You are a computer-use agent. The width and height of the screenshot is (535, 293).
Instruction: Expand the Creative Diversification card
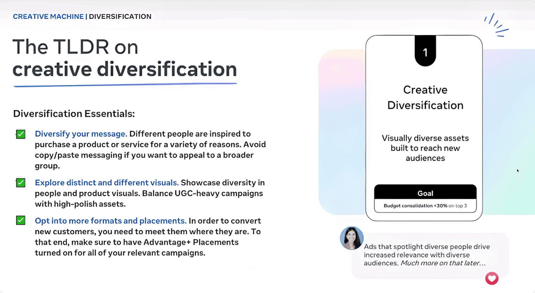(425, 128)
